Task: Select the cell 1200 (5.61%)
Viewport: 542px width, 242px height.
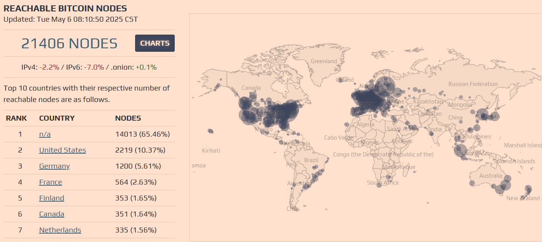Action: (x=138, y=166)
